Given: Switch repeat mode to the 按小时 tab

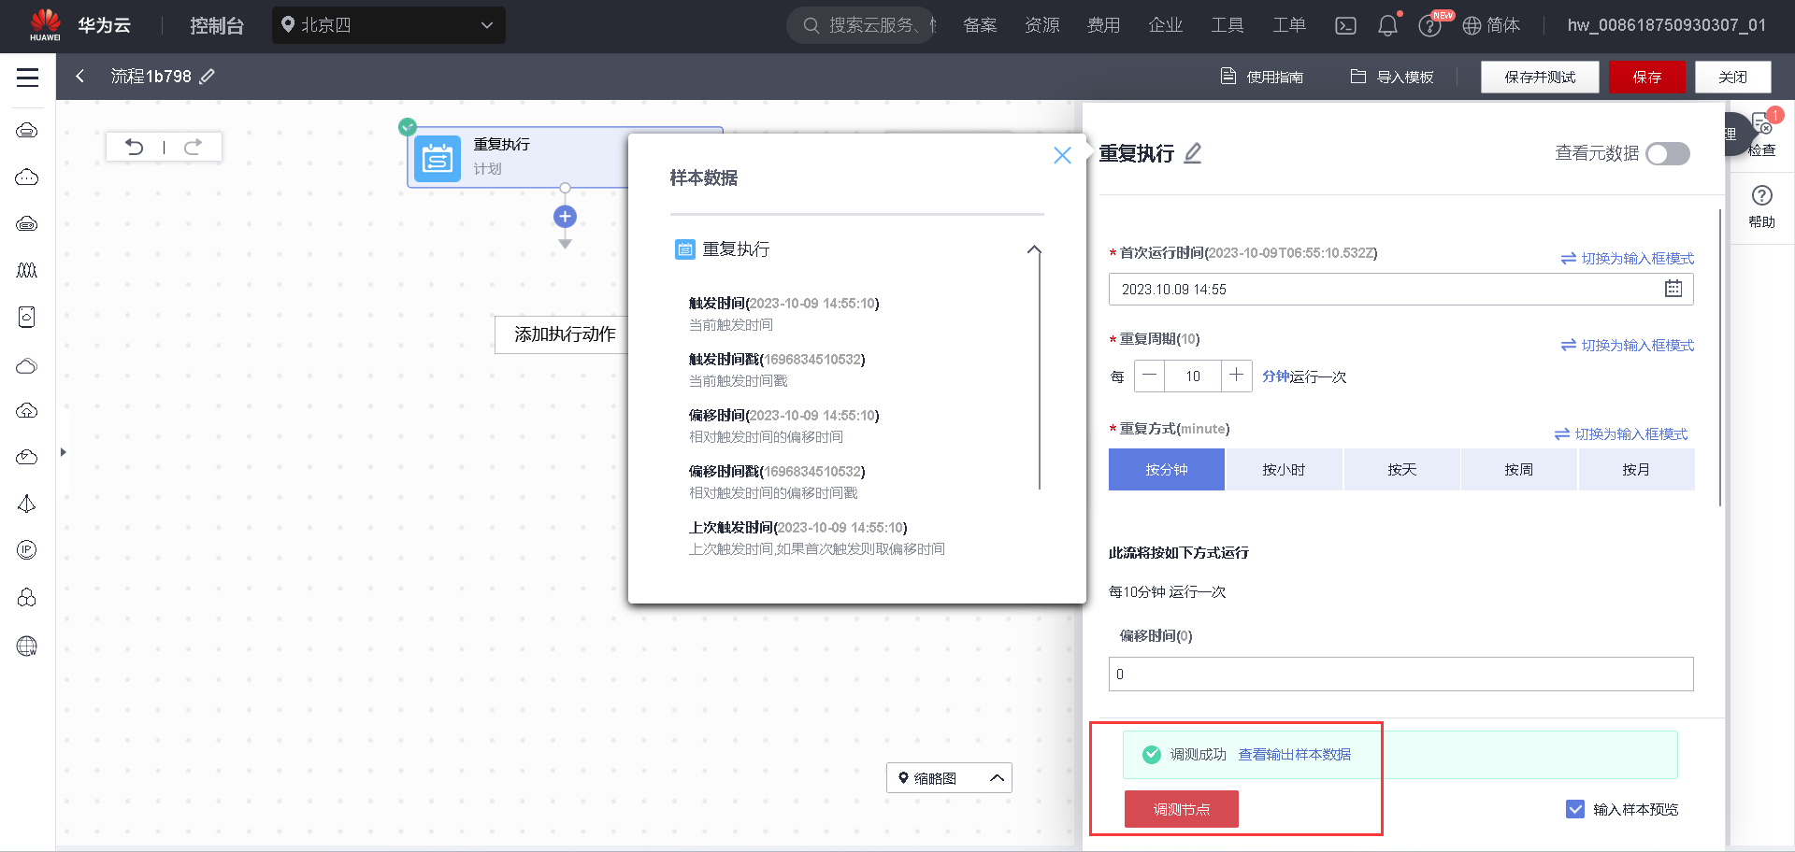Looking at the screenshot, I should pyautogui.click(x=1284, y=469).
